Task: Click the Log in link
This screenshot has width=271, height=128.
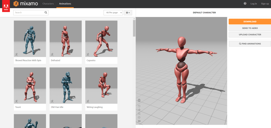Action: pos(254,4)
